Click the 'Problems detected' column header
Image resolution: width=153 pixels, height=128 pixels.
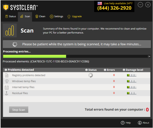tap(21, 70)
